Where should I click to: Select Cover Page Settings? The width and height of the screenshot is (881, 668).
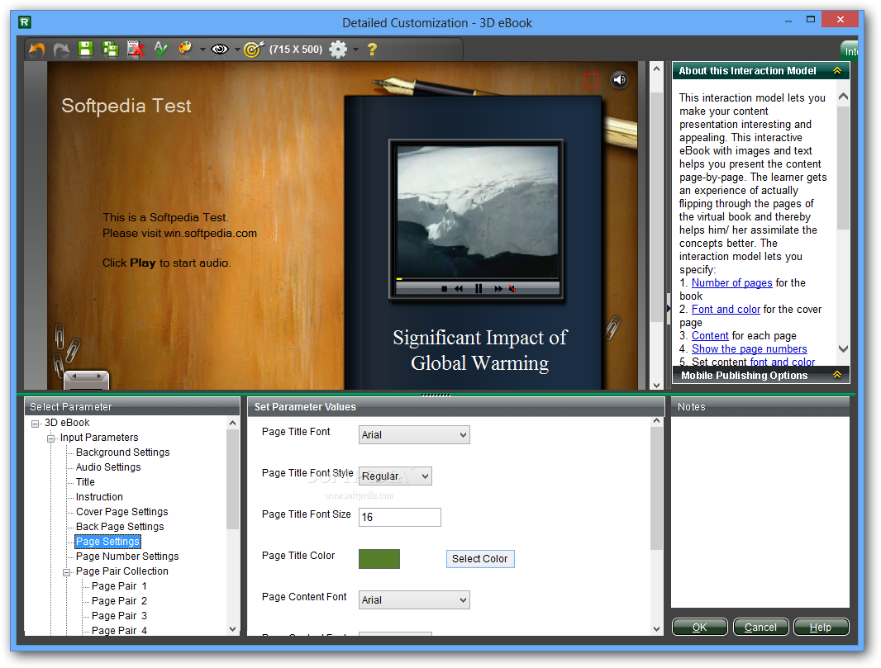[x=122, y=511]
